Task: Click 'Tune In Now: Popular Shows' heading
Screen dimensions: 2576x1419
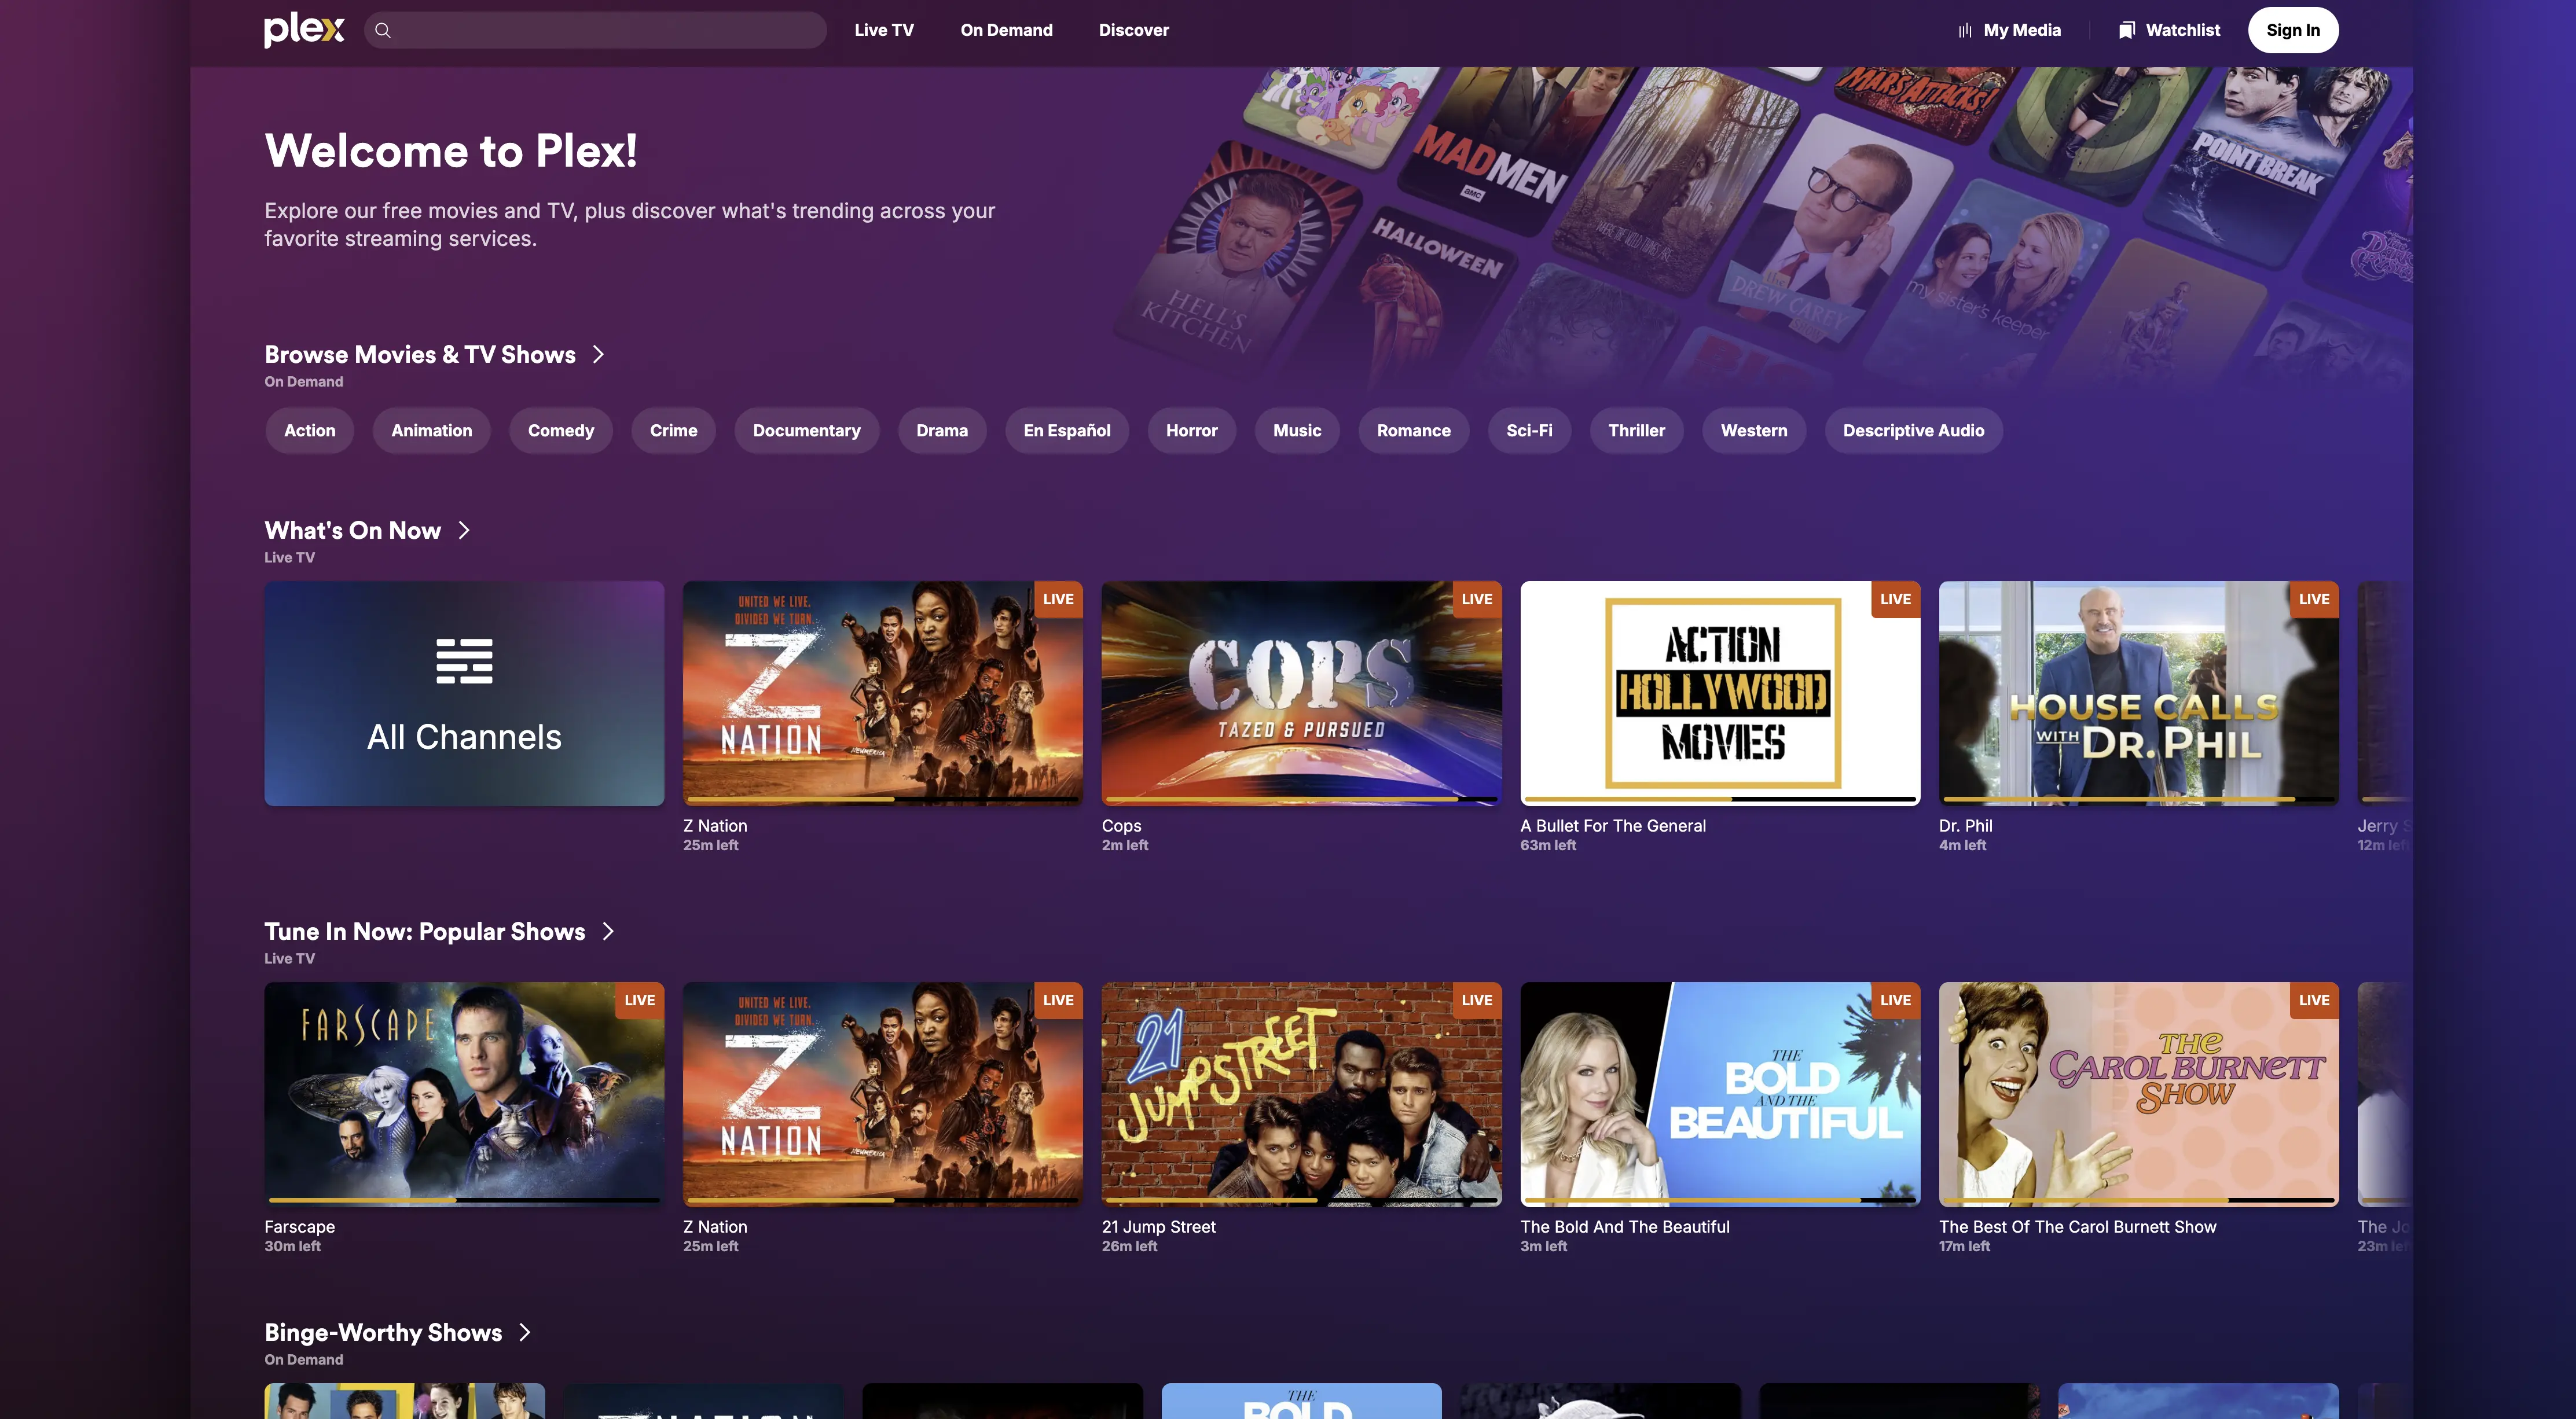Action: [424, 931]
